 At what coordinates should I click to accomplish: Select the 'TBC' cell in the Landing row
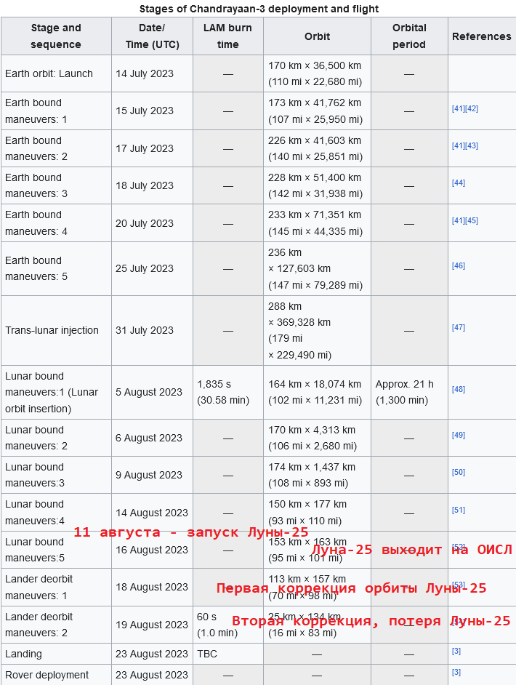tap(228, 654)
